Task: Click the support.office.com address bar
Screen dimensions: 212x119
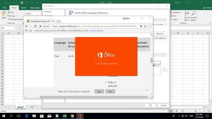Action: tap(95, 26)
